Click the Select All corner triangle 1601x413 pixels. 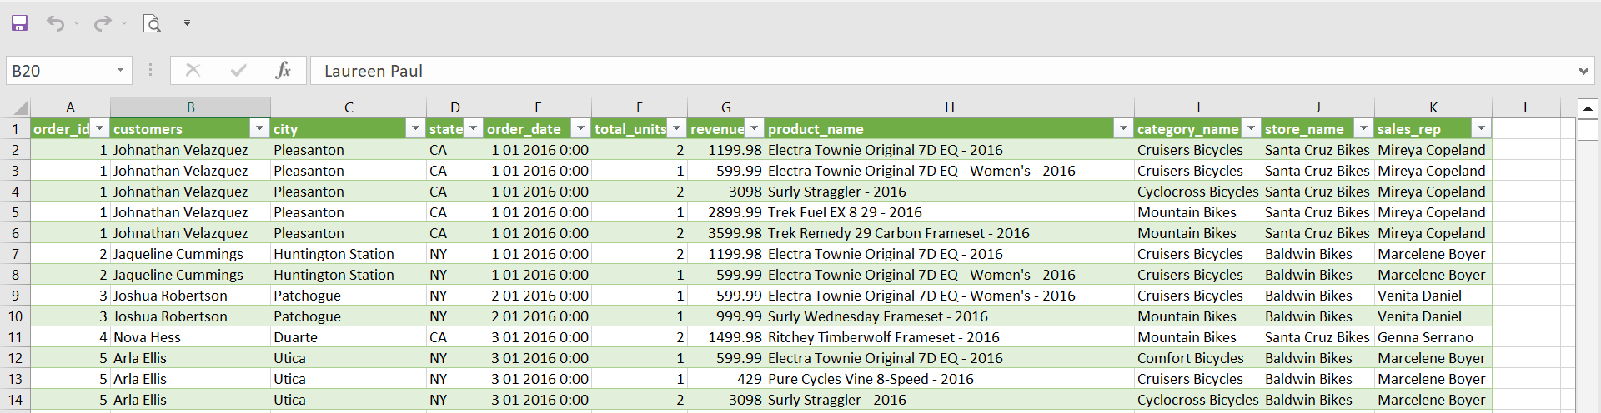pos(20,108)
